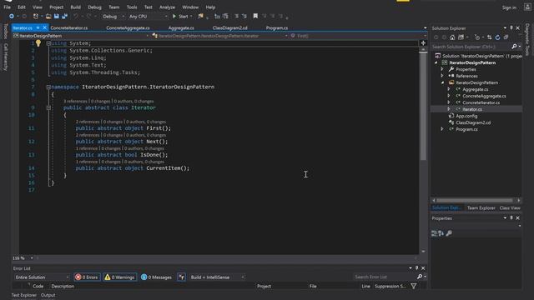Select Aggregate.cs in Solution Explorer
The height and width of the screenshot is (300, 534).
click(x=475, y=89)
